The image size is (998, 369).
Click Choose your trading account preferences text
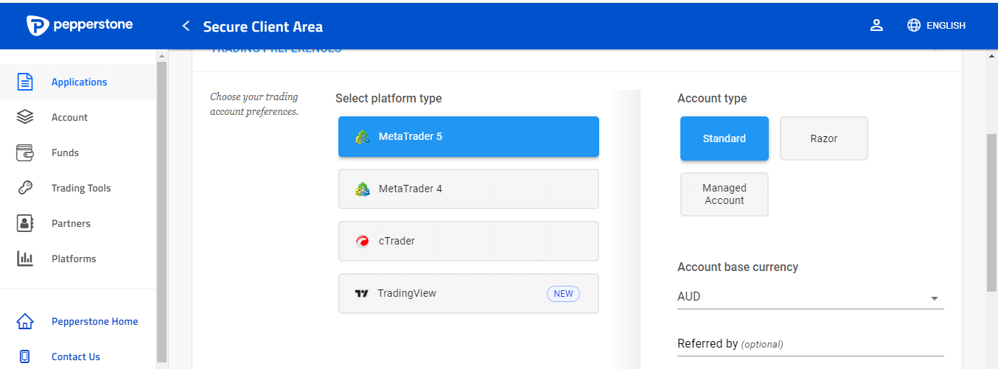pos(254,104)
